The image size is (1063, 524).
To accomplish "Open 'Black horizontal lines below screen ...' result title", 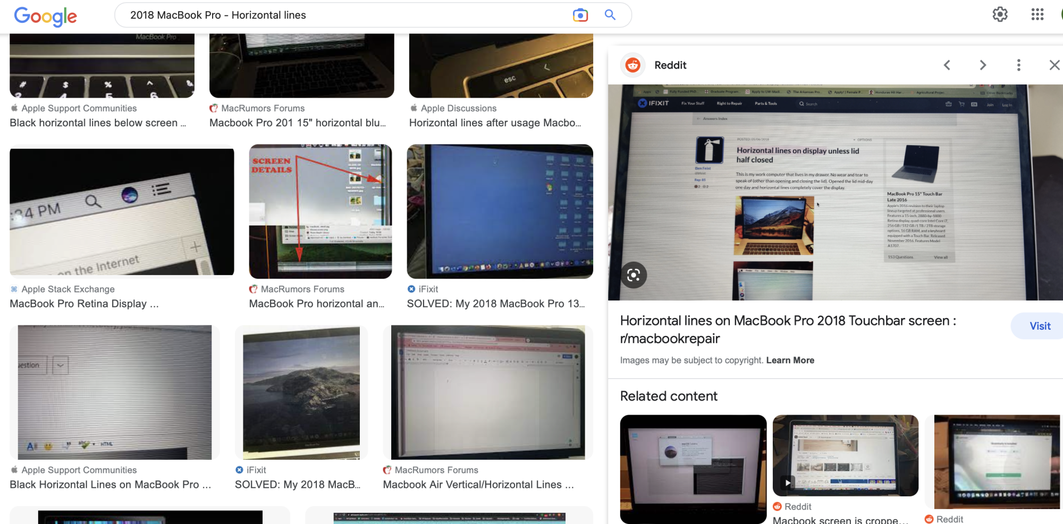I will tap(98, 123).
